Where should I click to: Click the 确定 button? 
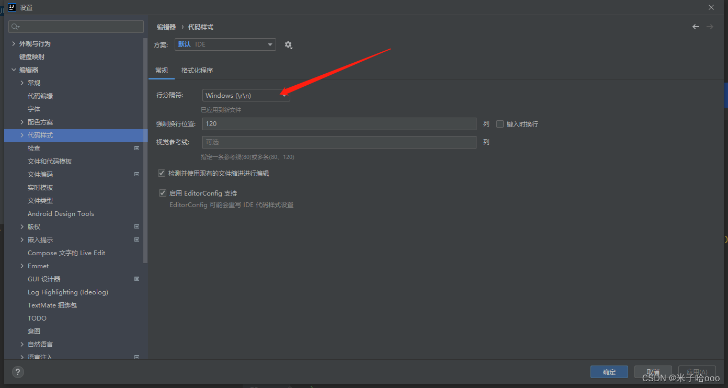[609, 372]
